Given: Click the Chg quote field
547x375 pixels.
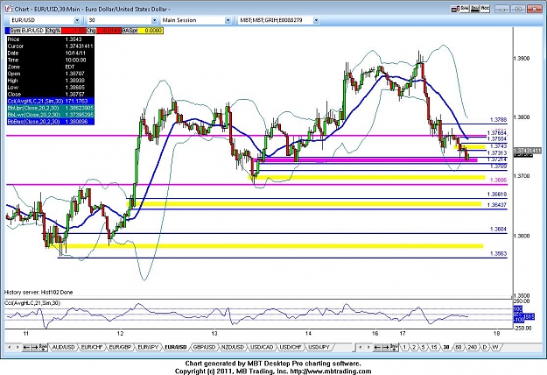Looking at the screenshot, I should pyautogui.click(x=103, y=31).
